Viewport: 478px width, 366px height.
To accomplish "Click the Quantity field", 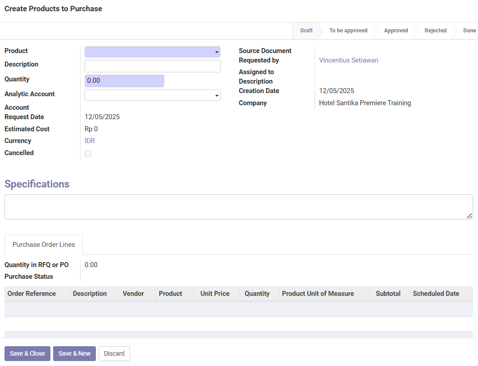I will coord(124,81).
